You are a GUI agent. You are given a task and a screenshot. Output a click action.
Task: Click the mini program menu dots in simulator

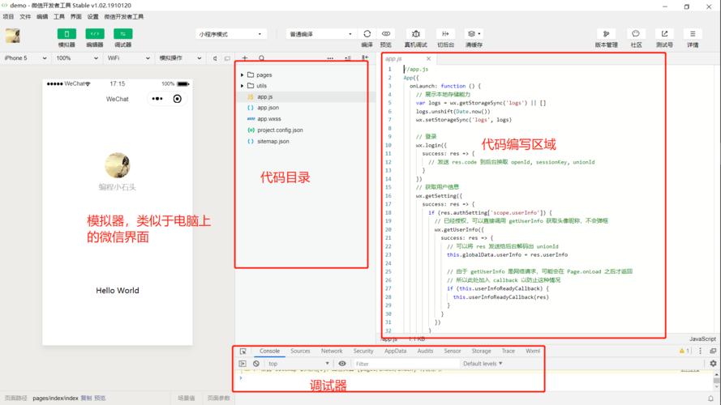157,99
